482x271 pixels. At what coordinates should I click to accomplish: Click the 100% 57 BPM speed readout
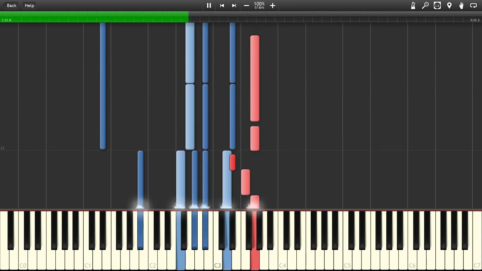click(259, 5)
